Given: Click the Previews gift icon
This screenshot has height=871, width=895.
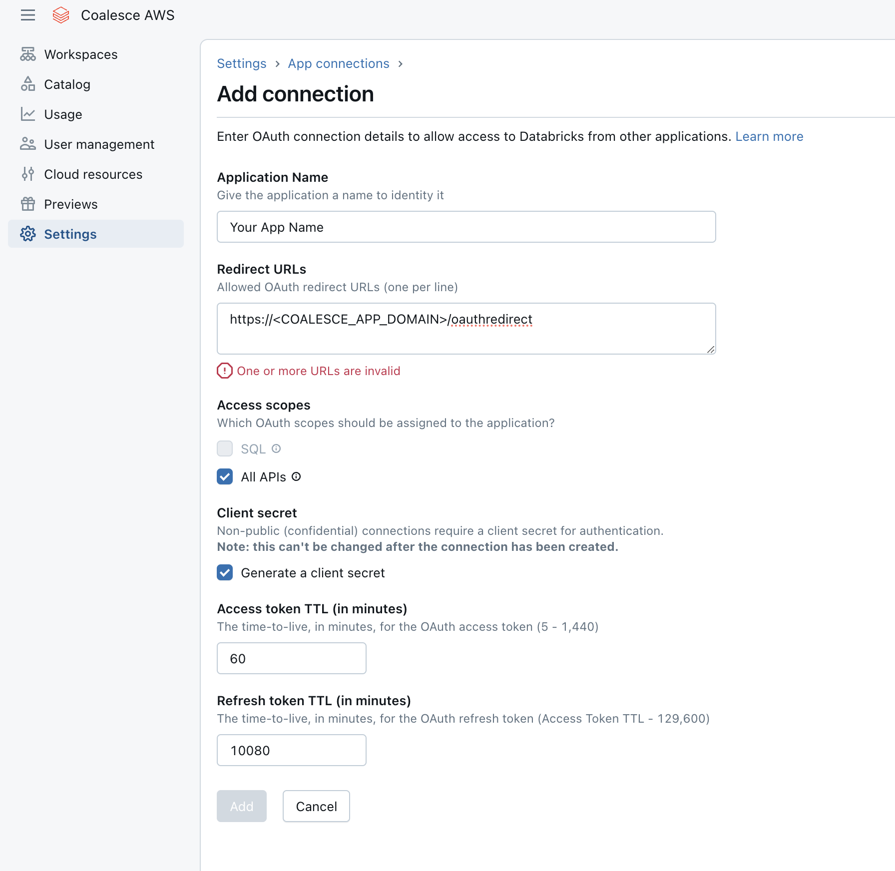Looking at the screenshot, I should pos(28,204).
